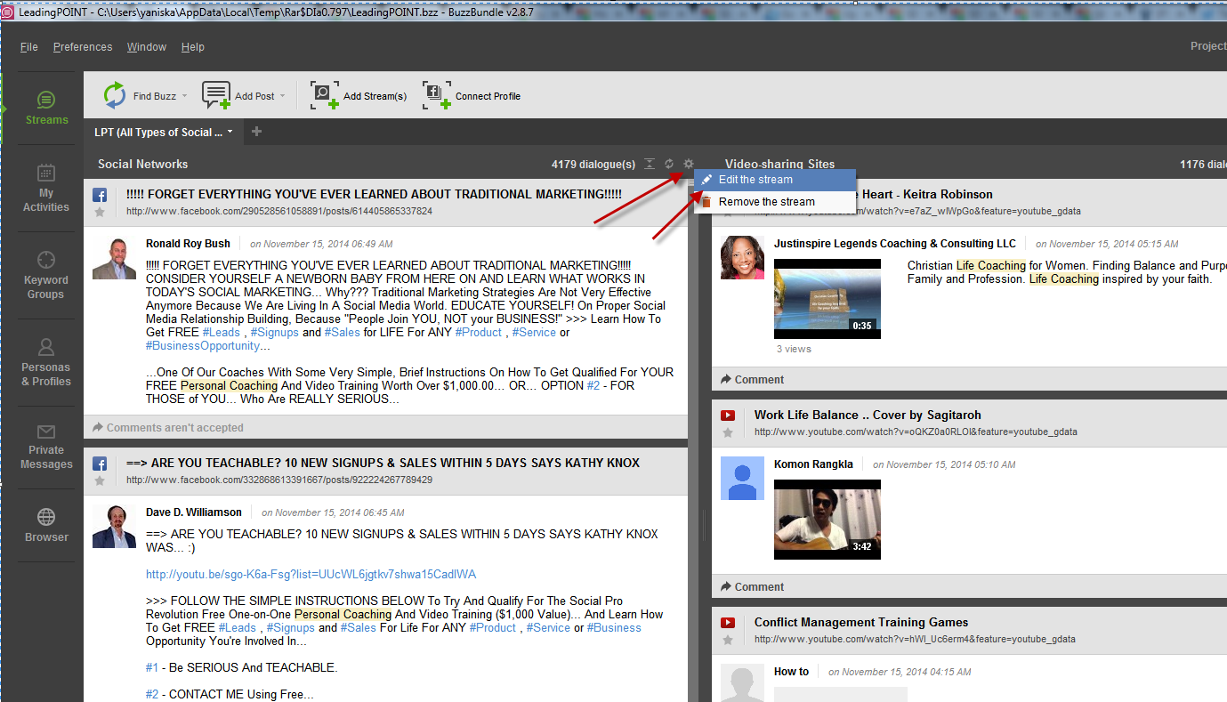The height and width of the screenshot is (702, 1227).
Task: Open Keyword Groups from the sidebar
Action: pos(46,276)
